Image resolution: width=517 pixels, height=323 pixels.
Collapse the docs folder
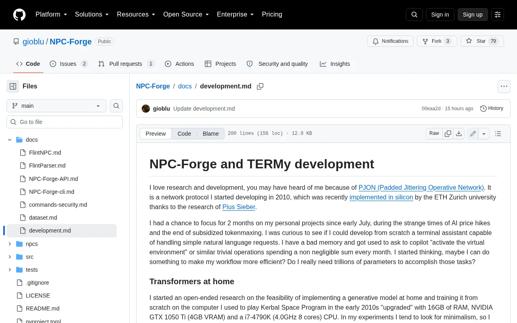[x=10, y=140]
